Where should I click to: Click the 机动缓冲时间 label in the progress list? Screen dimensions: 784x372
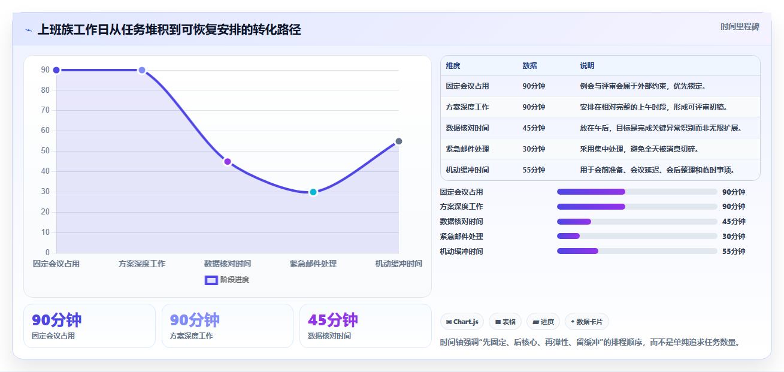[x=461, y=252]
